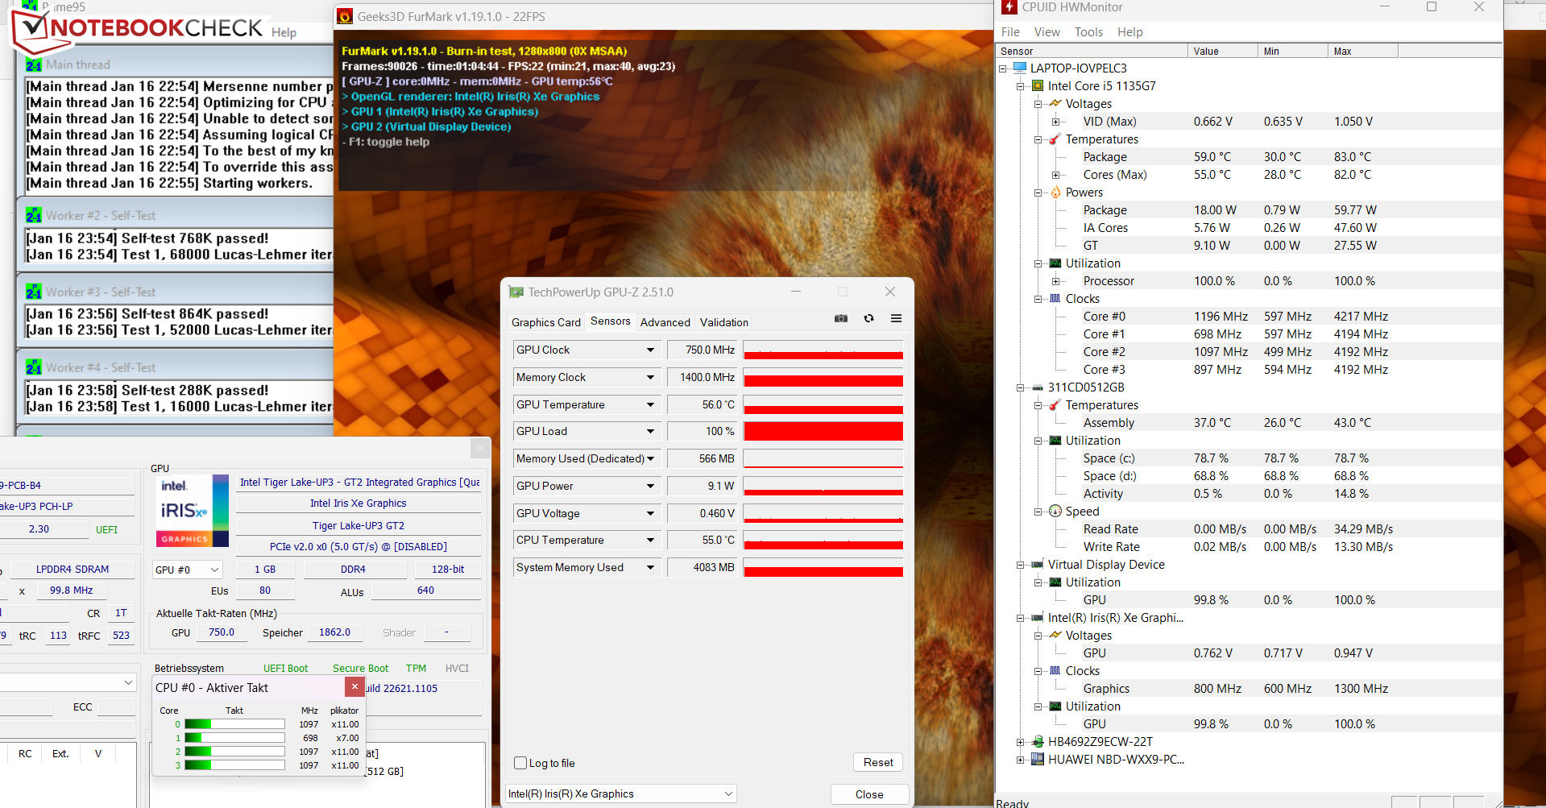Collapse the 311CD0512GB drive node
1546x808 pixels.
click(x=1020, y=387)
